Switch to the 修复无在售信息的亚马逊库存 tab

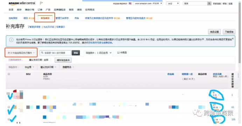tap(99, 18)
